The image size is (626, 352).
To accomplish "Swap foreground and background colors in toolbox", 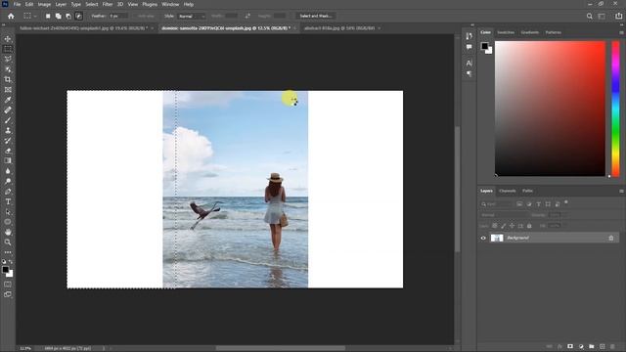I will tap(11, 262).
